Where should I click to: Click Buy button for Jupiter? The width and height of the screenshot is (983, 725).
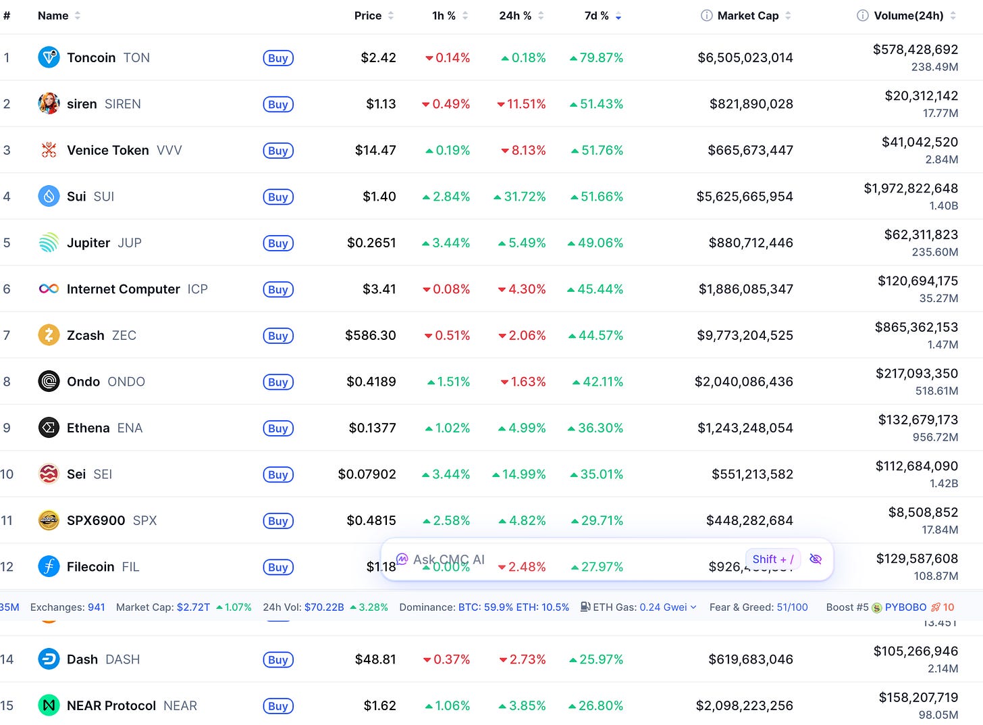(x=278, y=243)
